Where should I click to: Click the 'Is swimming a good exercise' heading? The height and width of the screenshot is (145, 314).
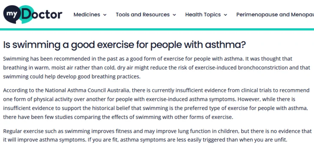(x=125, y=45)
